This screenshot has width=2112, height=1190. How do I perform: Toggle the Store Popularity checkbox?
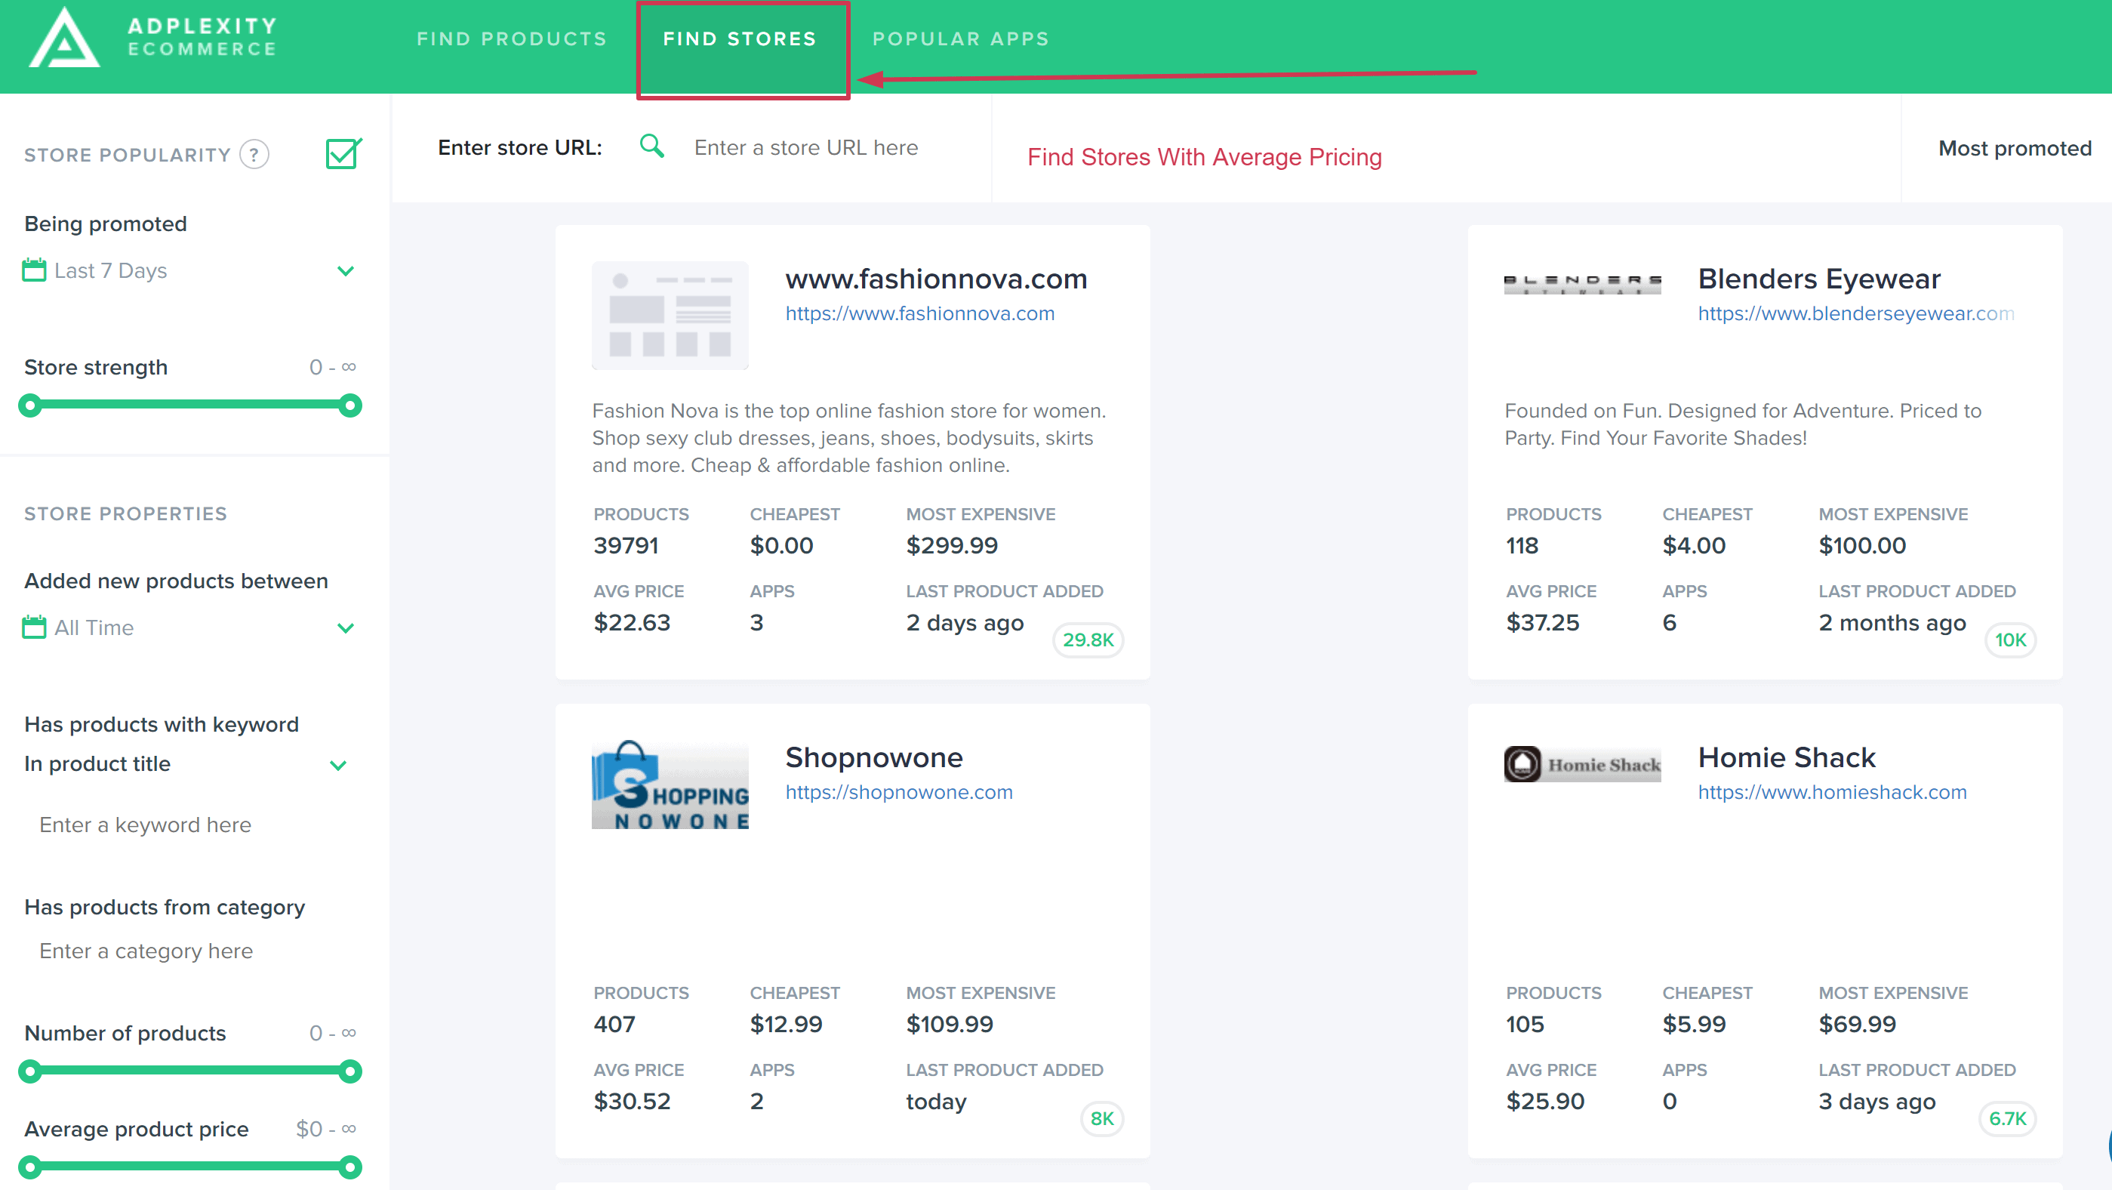(343, 153)
